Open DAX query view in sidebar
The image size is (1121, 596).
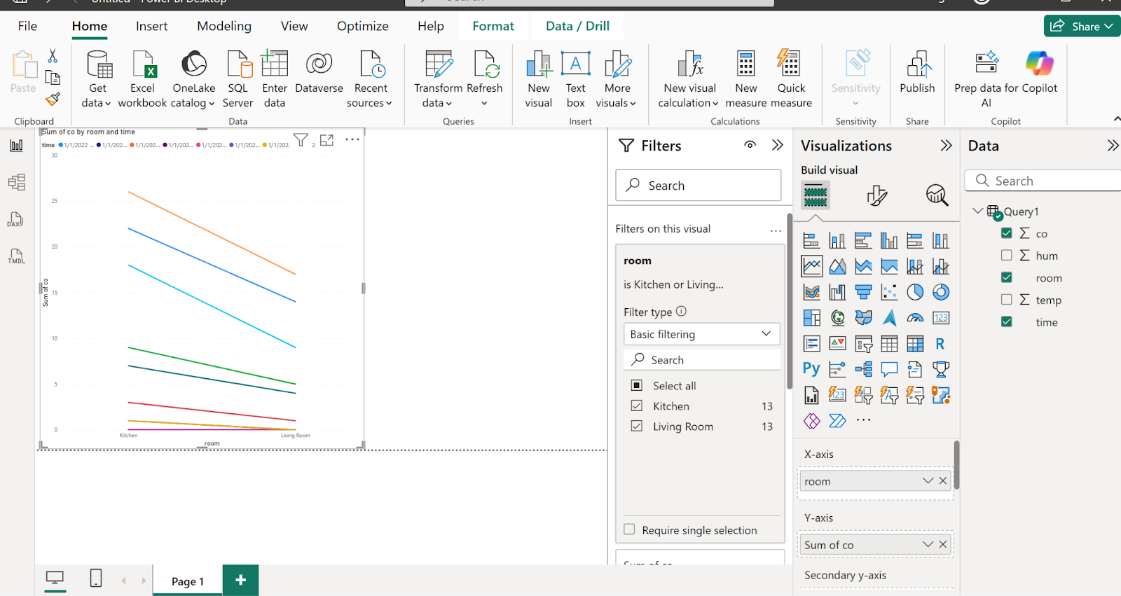coord(15,219)
